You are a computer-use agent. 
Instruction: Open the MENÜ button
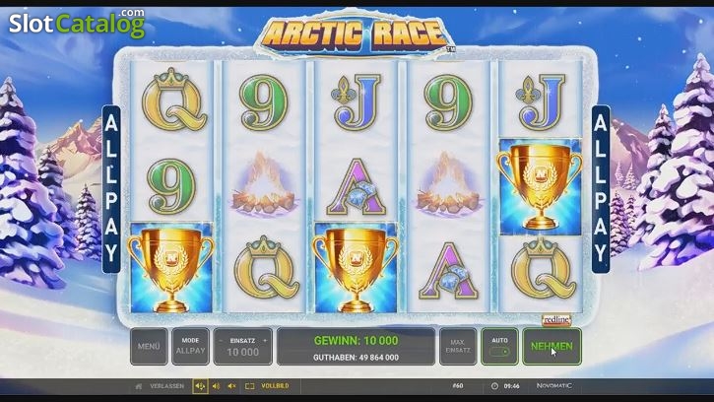tap(149, 347)
